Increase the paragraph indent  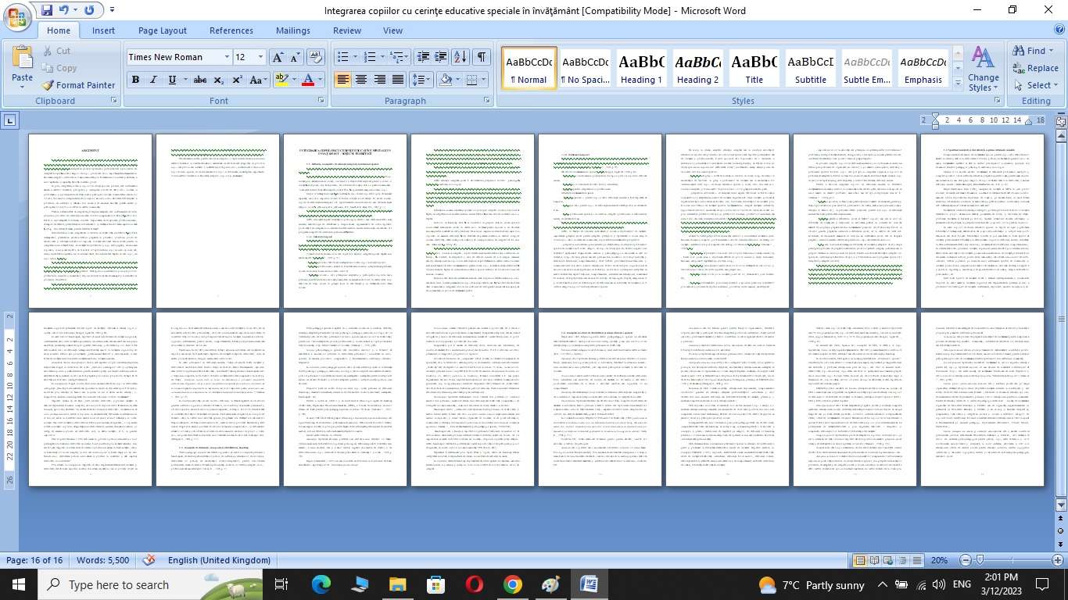(441, 57)
